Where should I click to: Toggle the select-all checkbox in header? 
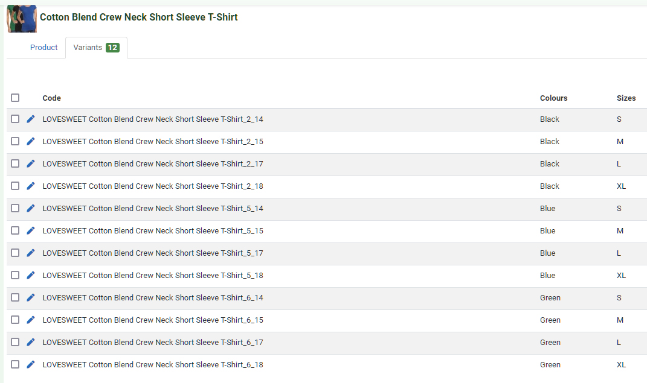click(15, 98)
